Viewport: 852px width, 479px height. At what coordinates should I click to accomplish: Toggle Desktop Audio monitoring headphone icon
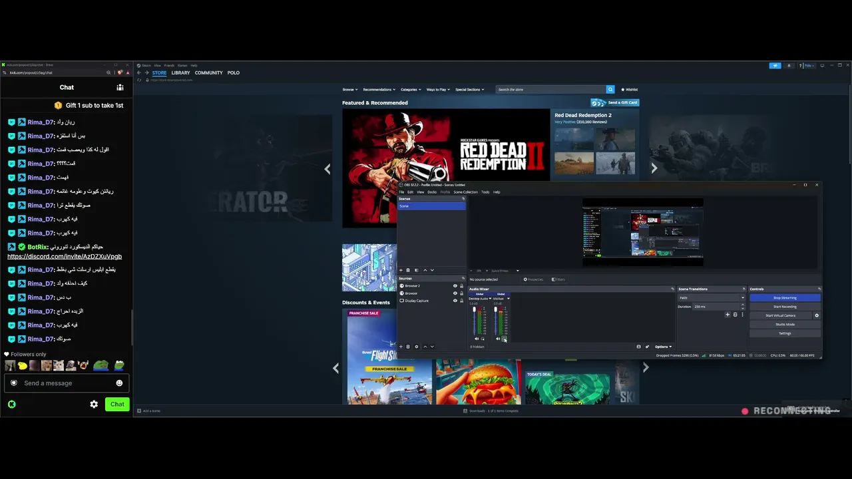483,339
